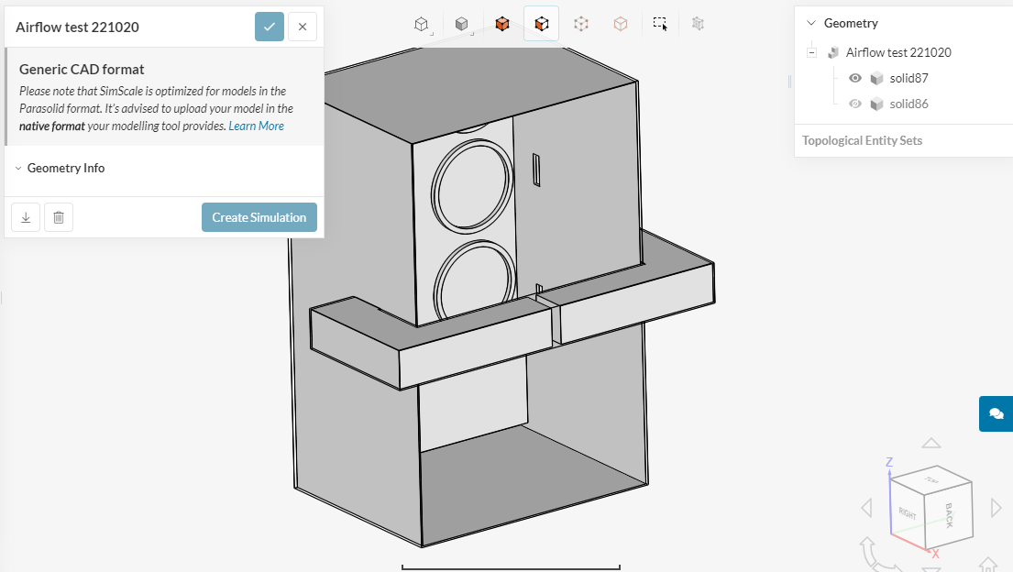Show hidden solid86 using its eye icon
The image size is (1013, 572).
(855, 104)
